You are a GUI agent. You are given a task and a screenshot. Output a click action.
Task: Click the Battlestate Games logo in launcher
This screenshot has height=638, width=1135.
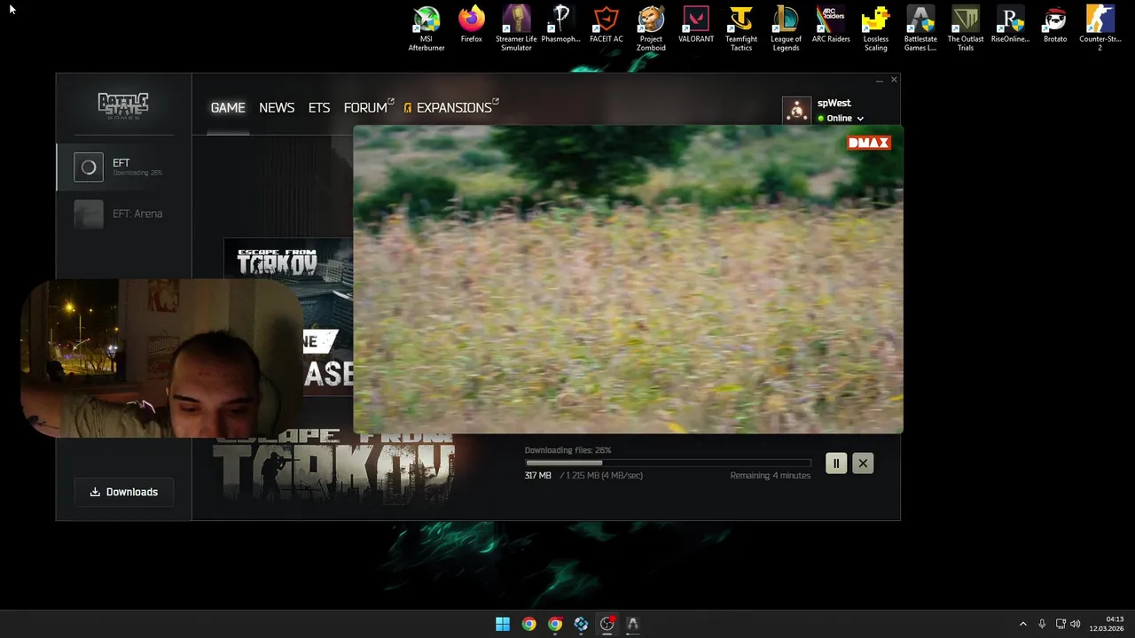123,106
